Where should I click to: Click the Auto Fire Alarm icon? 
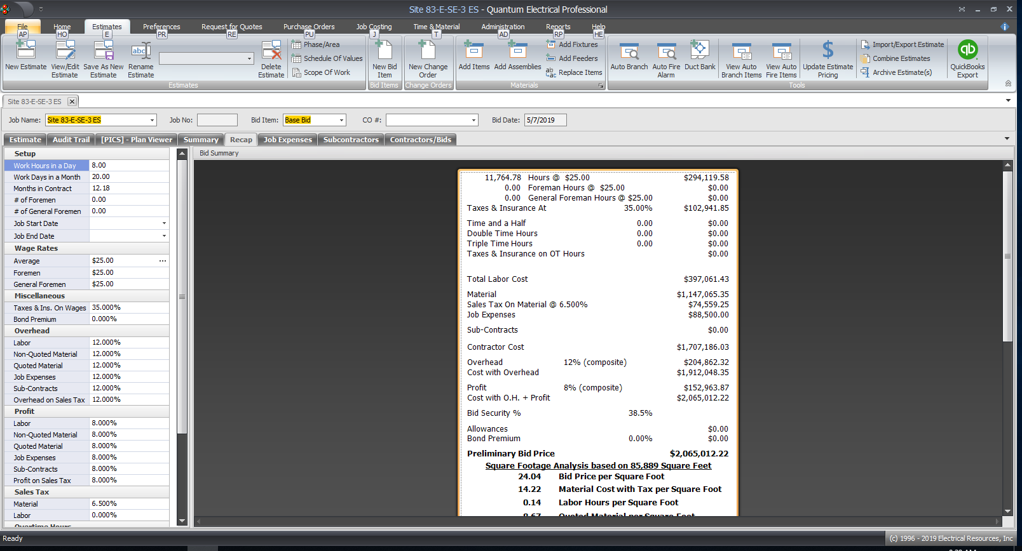[666, 51]
